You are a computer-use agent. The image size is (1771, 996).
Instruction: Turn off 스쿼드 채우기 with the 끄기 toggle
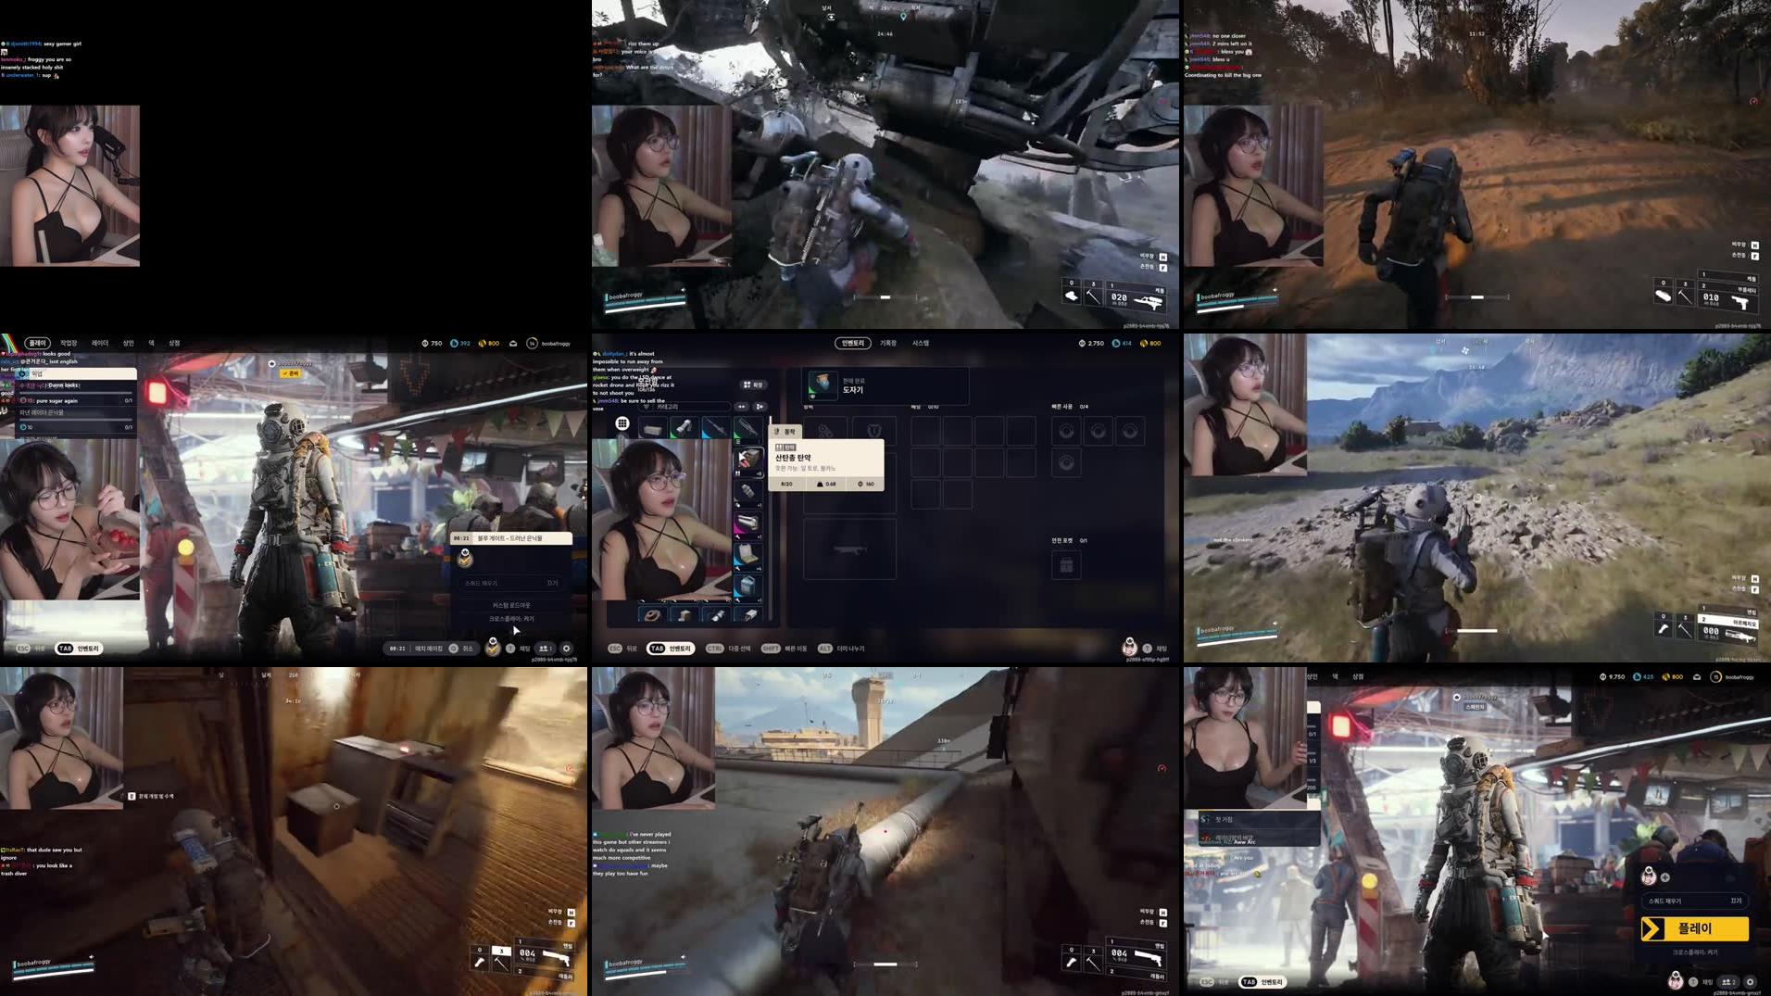click(x=1736, y=901)
